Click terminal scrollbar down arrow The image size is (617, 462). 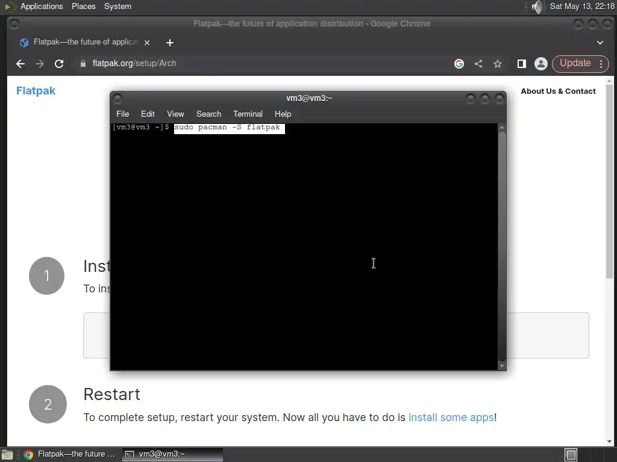coord(502,366)
